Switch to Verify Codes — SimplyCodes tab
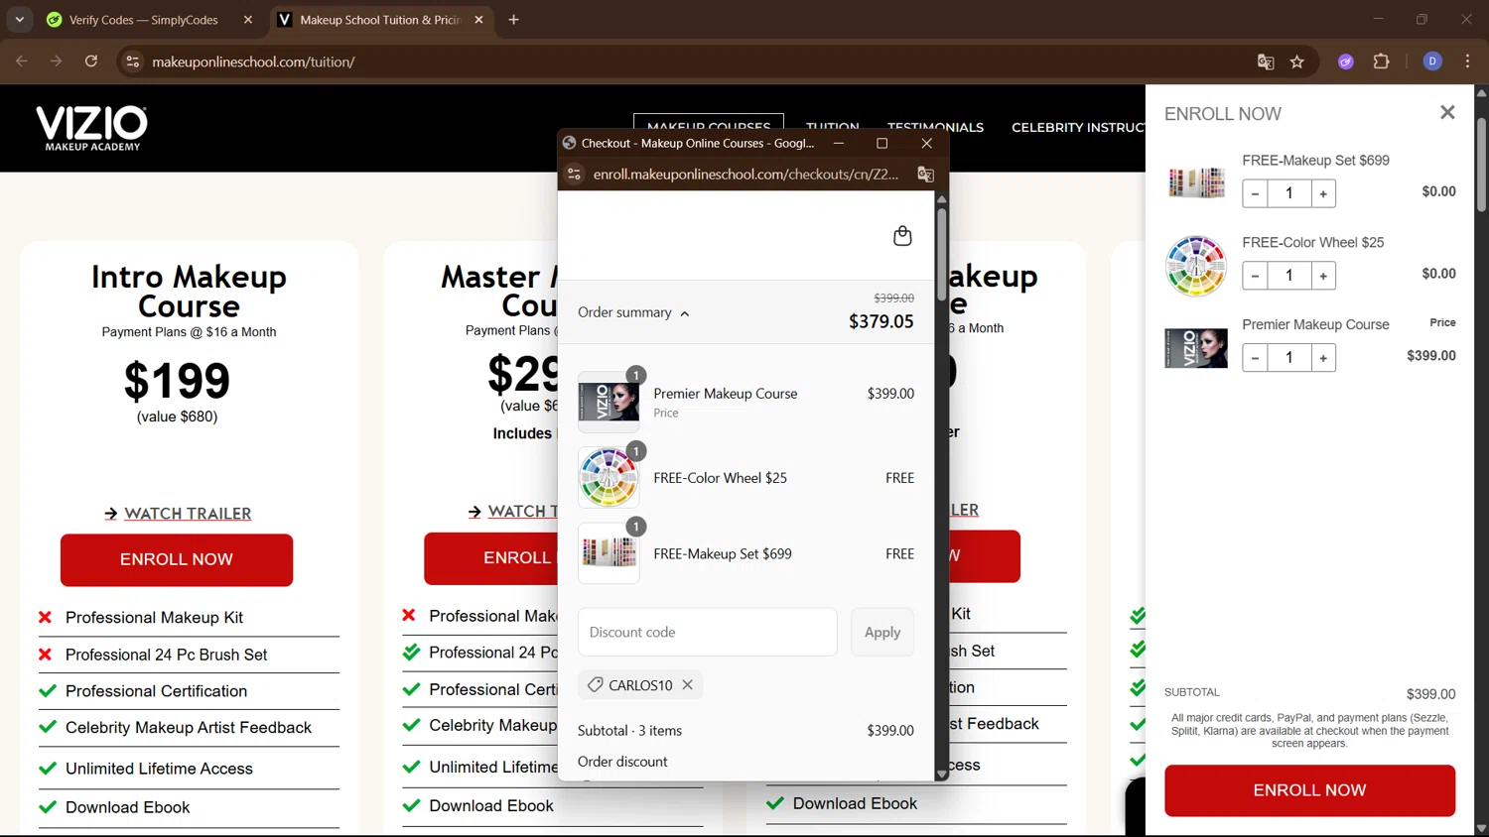Screen dimensions: 1489x837 pos(144,20)
